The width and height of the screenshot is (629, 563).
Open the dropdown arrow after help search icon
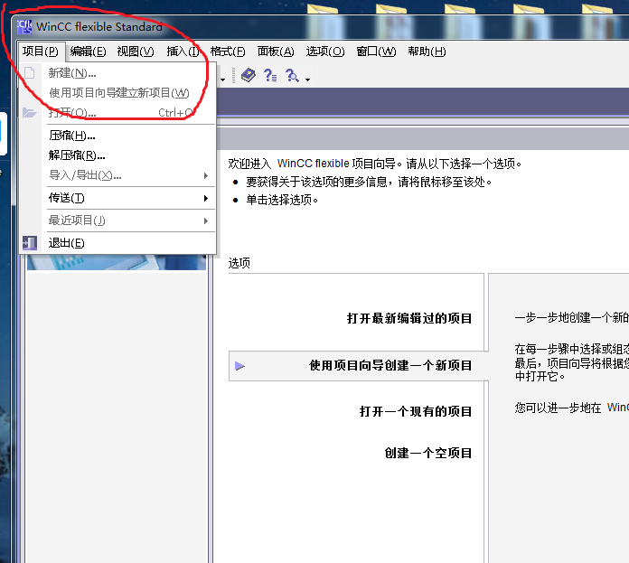click(x=307, y=79)
